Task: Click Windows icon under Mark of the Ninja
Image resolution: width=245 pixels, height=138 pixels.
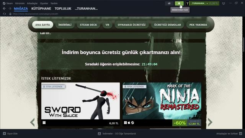Action: (125, 123)
